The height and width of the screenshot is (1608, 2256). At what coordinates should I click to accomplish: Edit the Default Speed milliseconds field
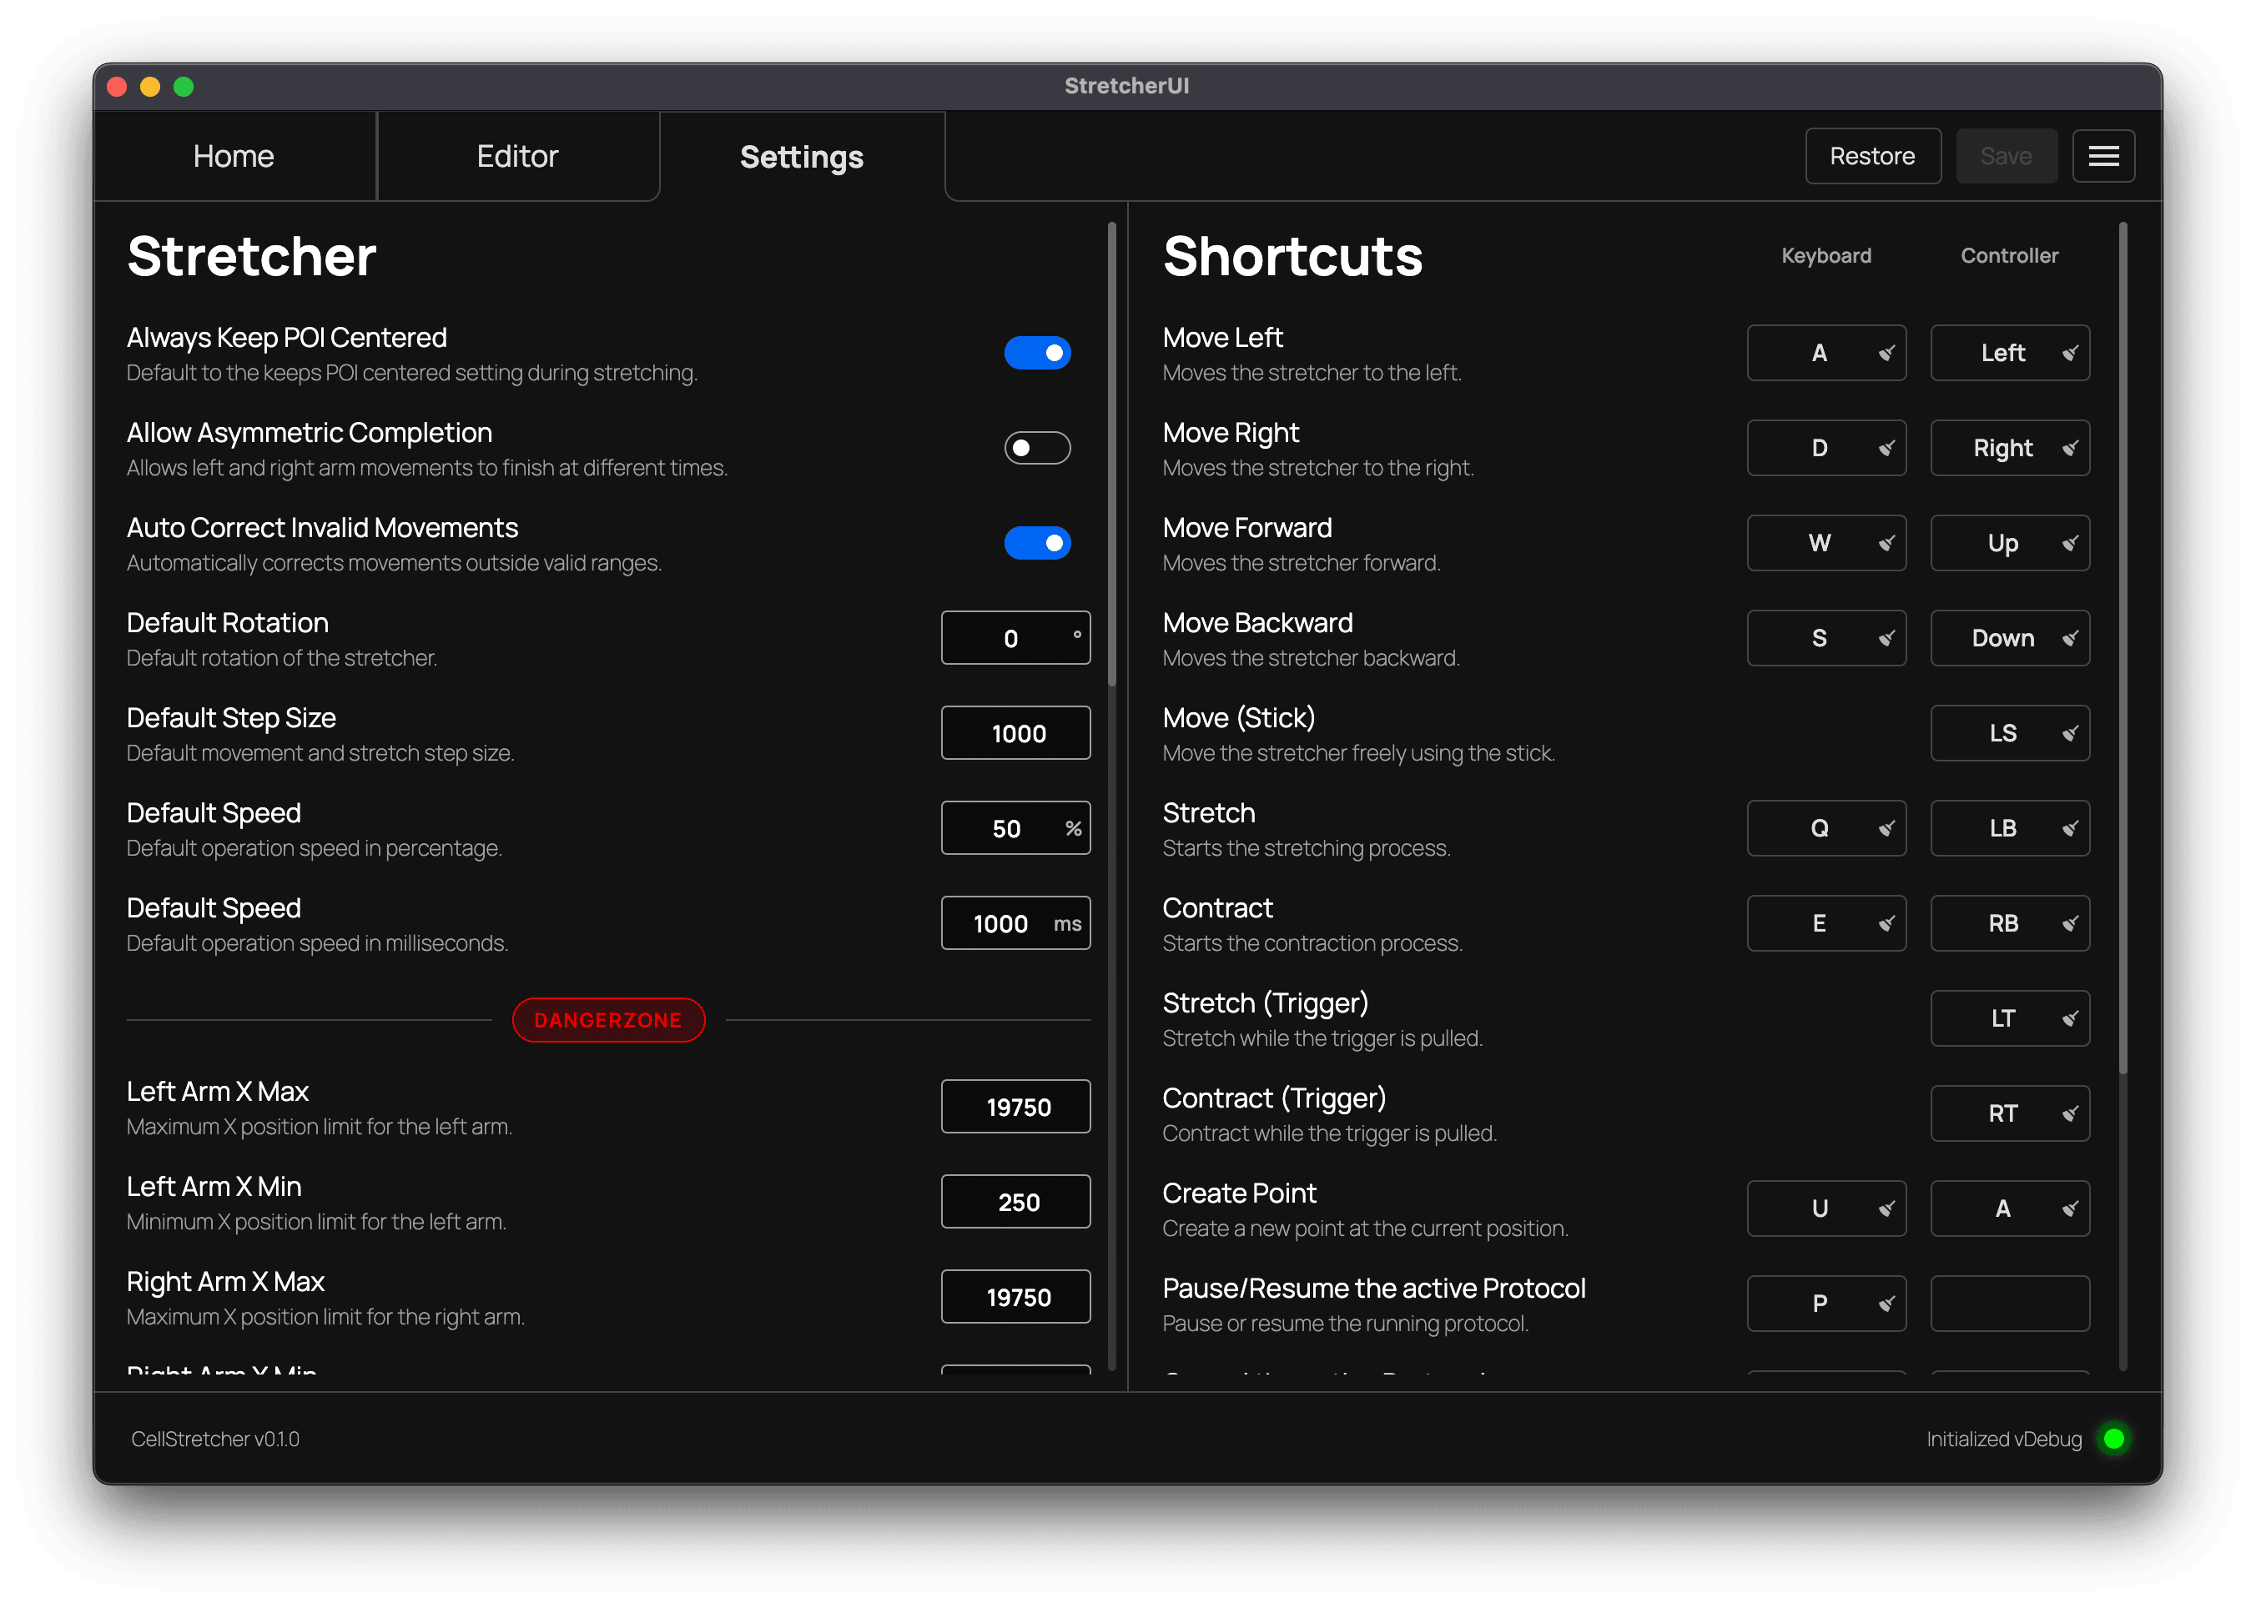[x=1015, y=924]
